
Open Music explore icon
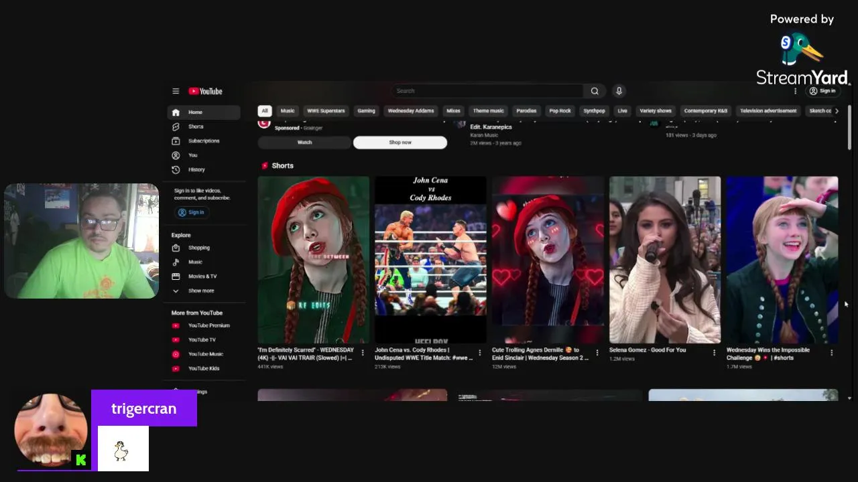176,262
